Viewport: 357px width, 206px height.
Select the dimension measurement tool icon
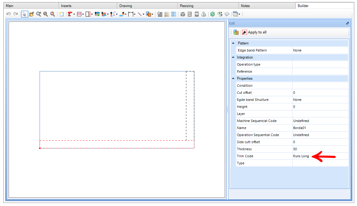click(131, 14)
